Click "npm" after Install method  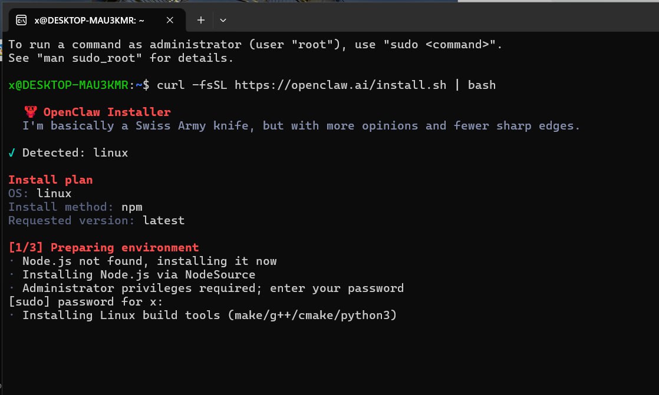(x=131, y=207)
